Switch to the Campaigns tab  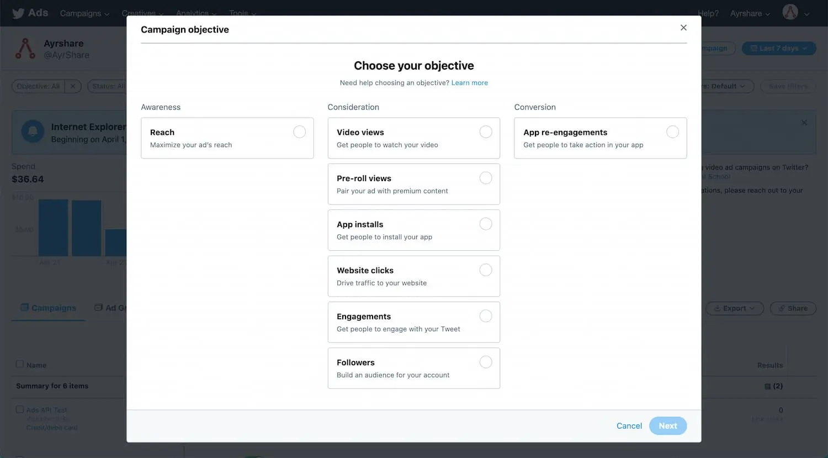tap(49, 308)
